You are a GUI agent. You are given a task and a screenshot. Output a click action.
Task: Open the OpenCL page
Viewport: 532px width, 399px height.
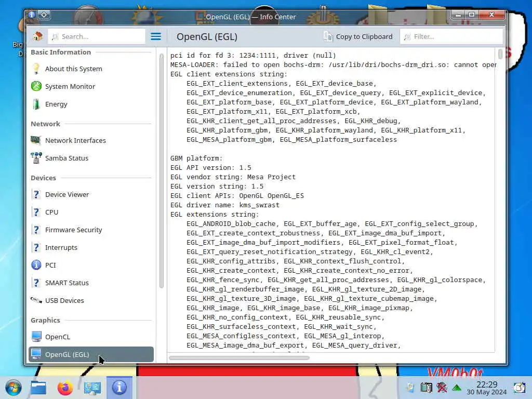point(91,336)
